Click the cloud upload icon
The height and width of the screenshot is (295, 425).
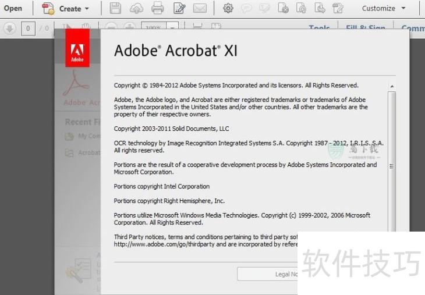click(x=136, y=8)
